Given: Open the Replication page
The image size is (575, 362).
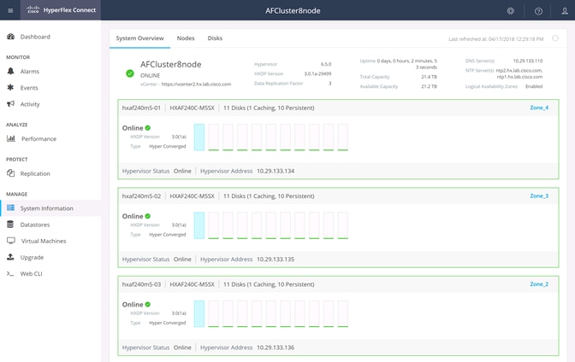Looking at the screenshot, I should coord(35,173).
